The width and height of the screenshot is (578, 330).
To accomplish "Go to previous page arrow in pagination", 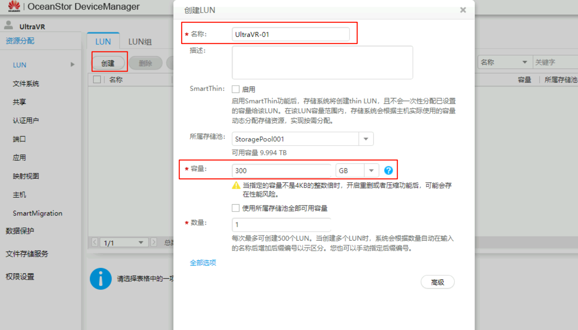I will [x=95, y=242].
